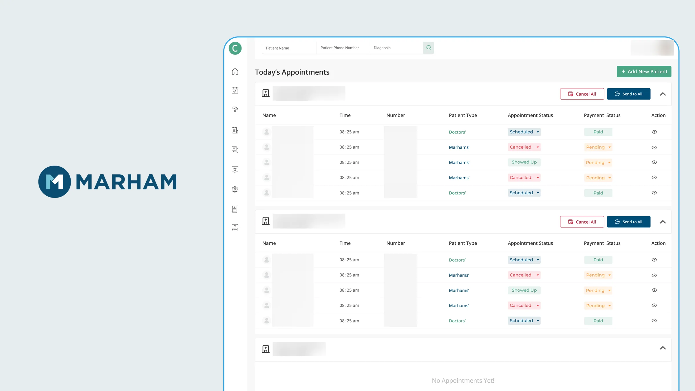
Task: Open first Pending dropdown in the second table
Action: pos(598,275)
